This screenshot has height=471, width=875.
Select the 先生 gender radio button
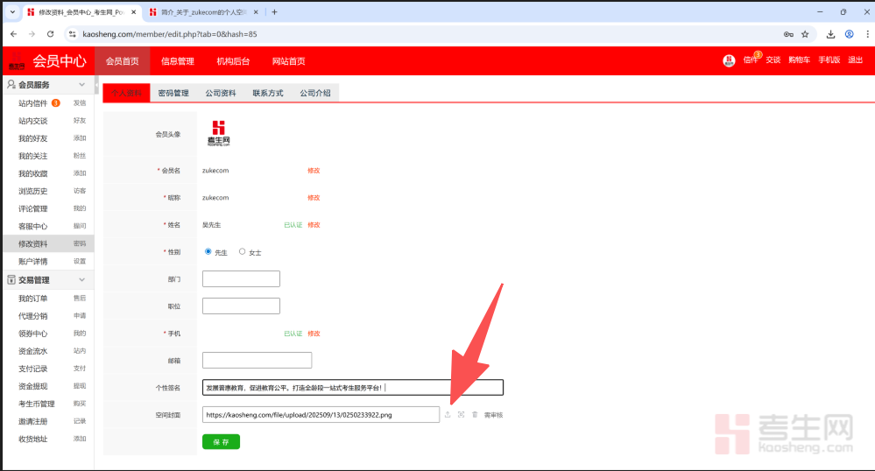(x=208, y=251)
